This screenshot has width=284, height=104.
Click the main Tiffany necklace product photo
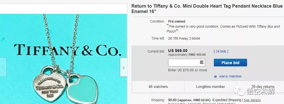pos(63,59)
